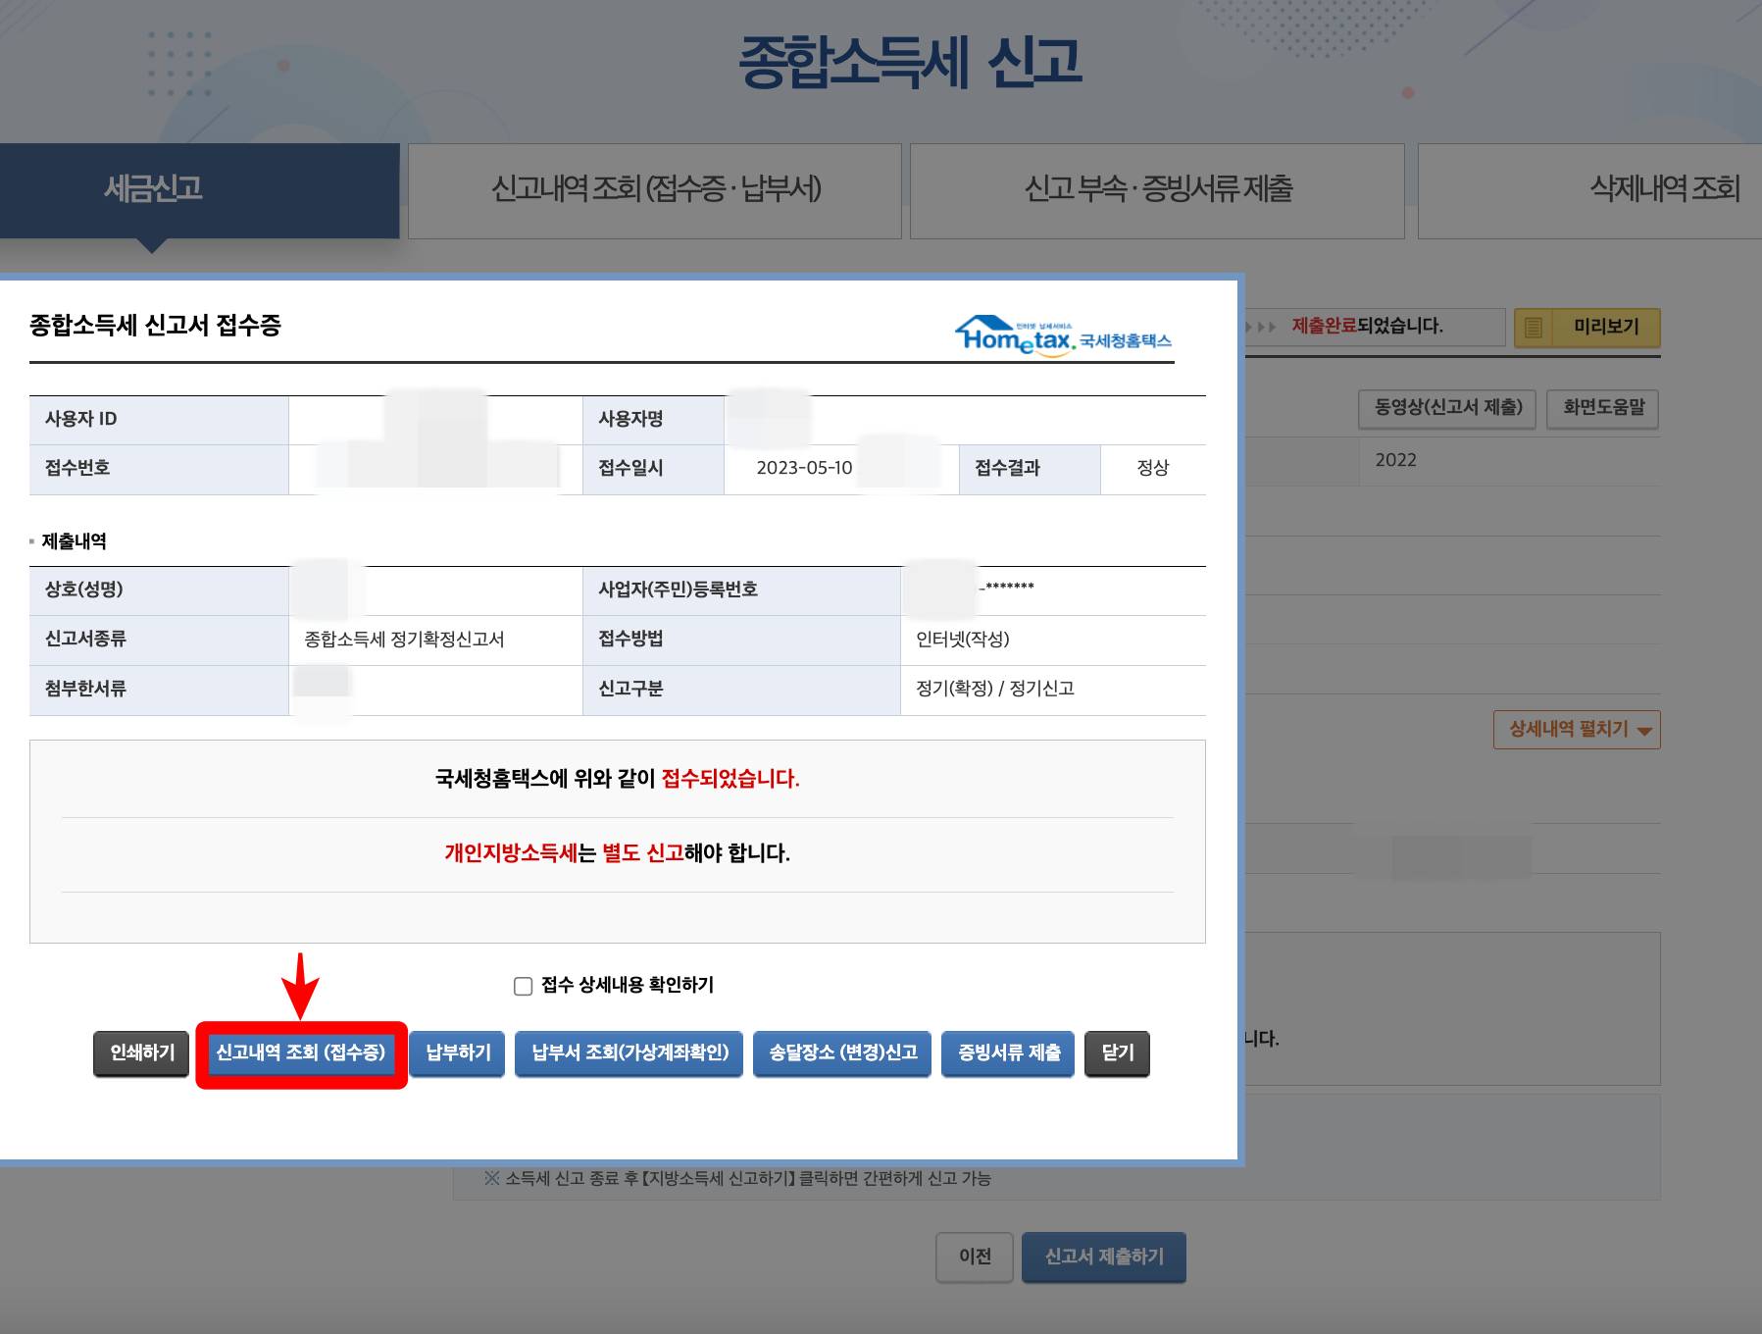Check the 접수 상세내용 확인하기 checkbox
The height and width of the screenshot is (1334, 1762).
pos(522,986)
